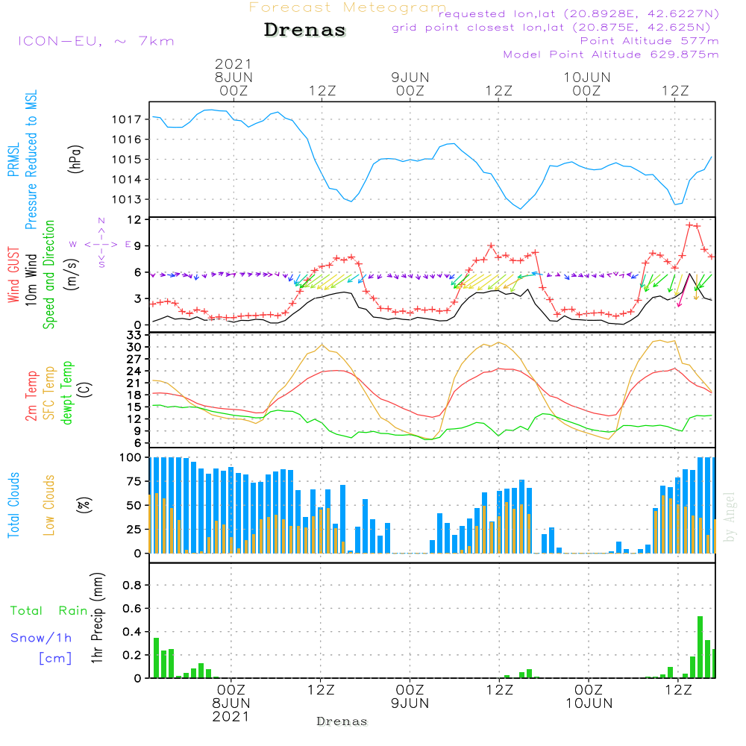Click the bold 'Drenas' heading at top

[x=304, y=30]
